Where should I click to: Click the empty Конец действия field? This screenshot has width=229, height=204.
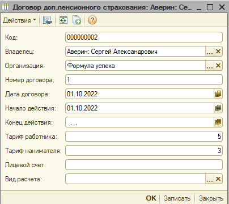(139, 122)
